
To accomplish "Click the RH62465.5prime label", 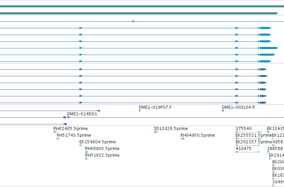I will (70, 129).
